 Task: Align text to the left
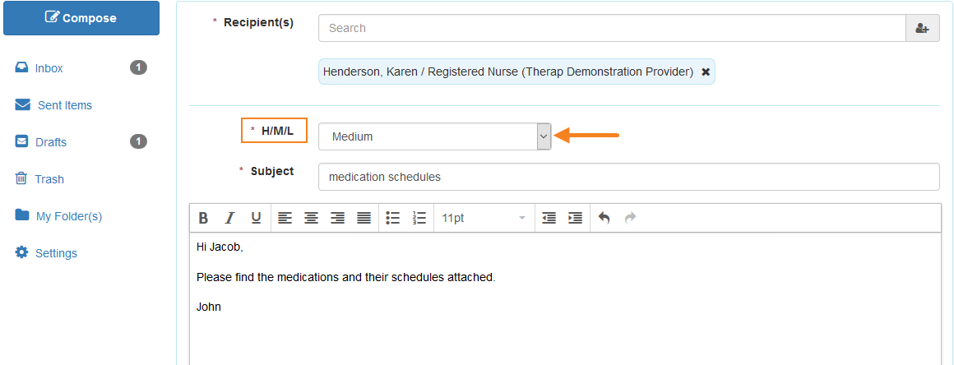[285, 218]
